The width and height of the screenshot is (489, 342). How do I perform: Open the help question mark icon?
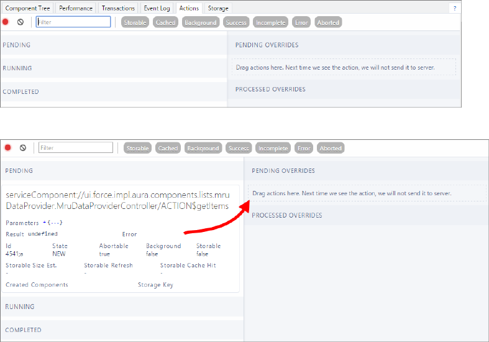point(455,9)
